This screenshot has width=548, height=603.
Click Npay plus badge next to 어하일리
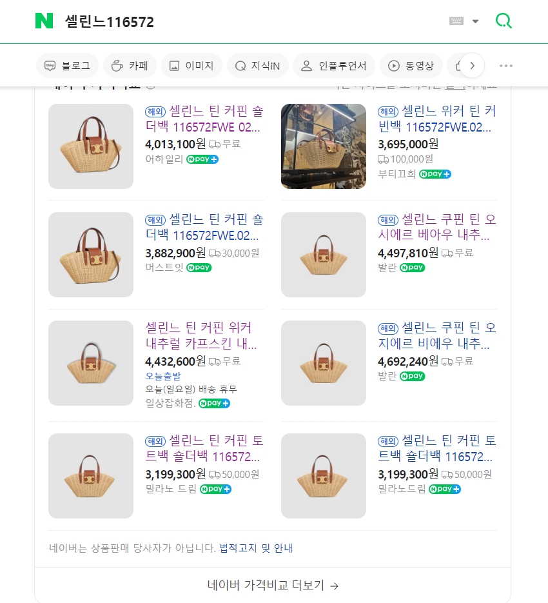(x=202, y=159)
